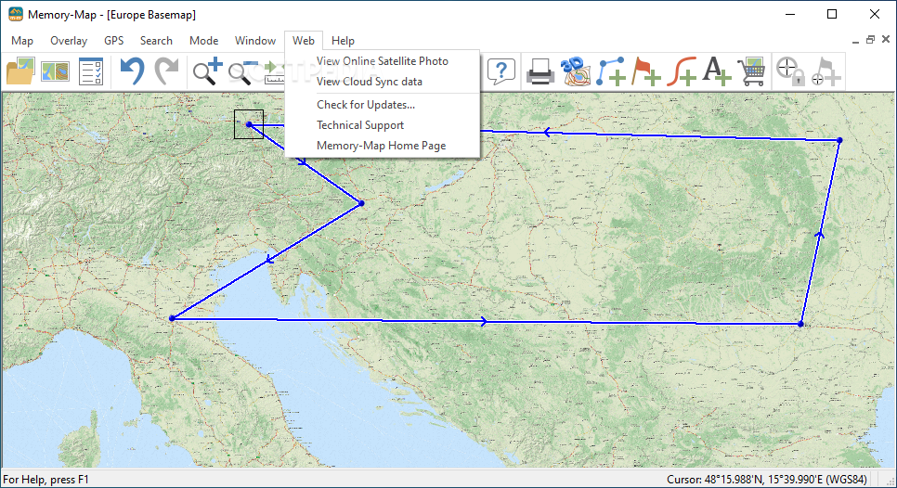897x488 pixels.
Task: Open the help question mark icon
Action: [501, 71]
